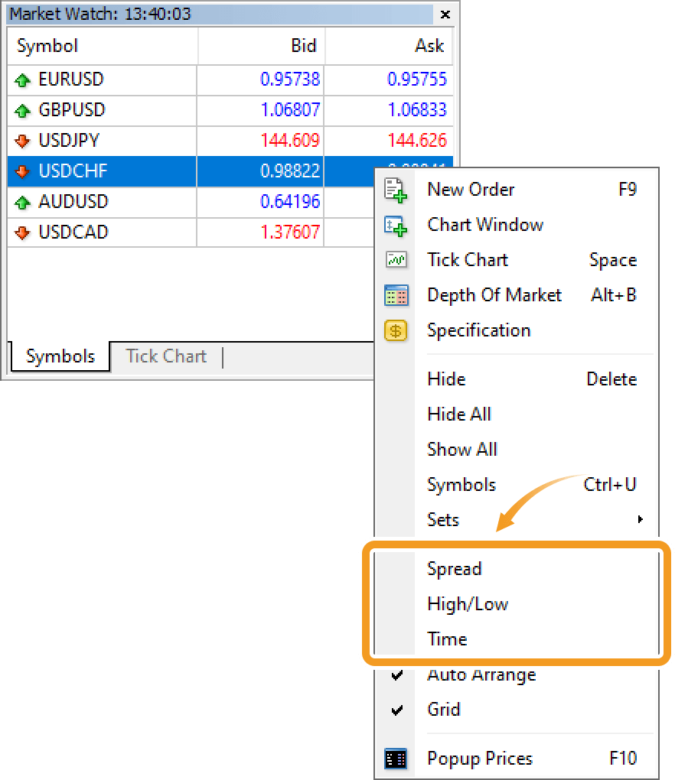This screenshot has height=780, width=675.
Task: Disable the Grid option
Action: tap(444, 710)
